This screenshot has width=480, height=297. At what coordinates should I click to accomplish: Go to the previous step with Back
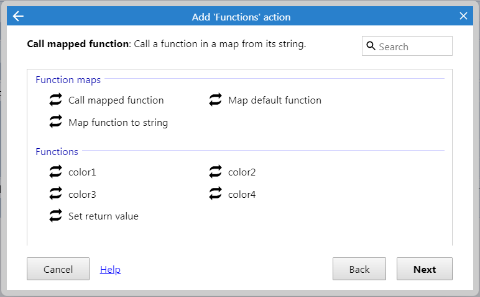coord(359,269)
